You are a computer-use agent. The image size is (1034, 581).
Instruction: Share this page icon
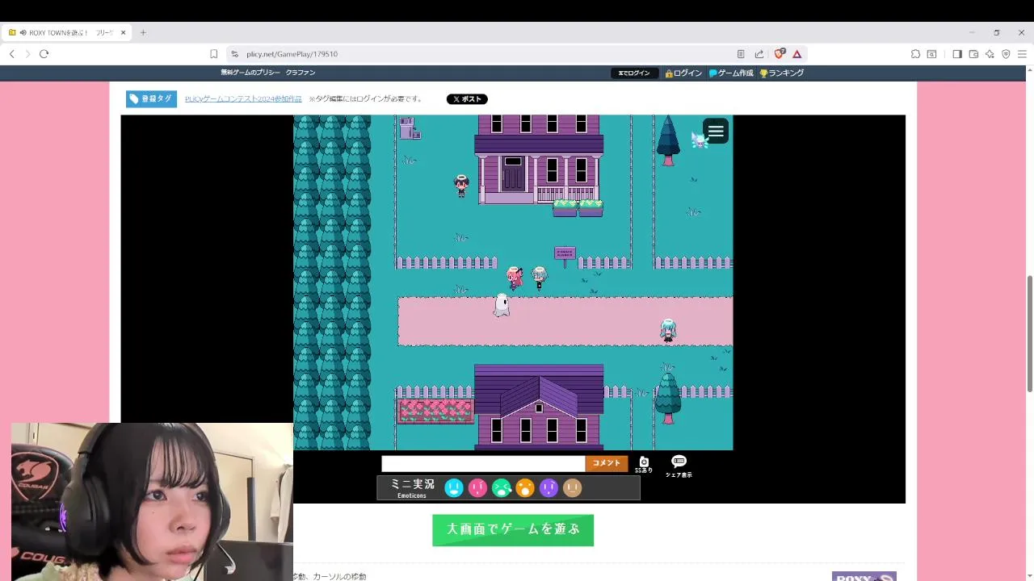[759, 54]
